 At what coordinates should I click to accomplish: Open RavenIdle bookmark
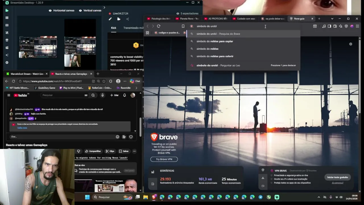123,88
